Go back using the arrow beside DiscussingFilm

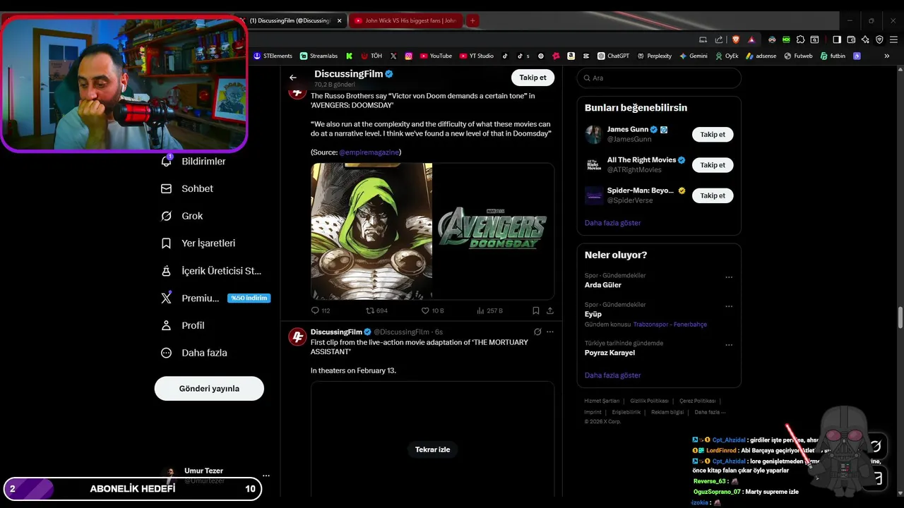pos(293,78)
